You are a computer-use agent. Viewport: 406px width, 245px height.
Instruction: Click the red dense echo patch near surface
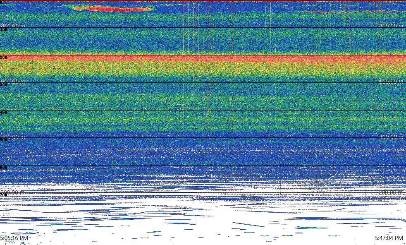pyautogui.click(x=112, y=9)
